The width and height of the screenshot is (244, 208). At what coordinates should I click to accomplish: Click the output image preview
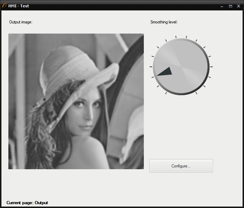(76, 101)
